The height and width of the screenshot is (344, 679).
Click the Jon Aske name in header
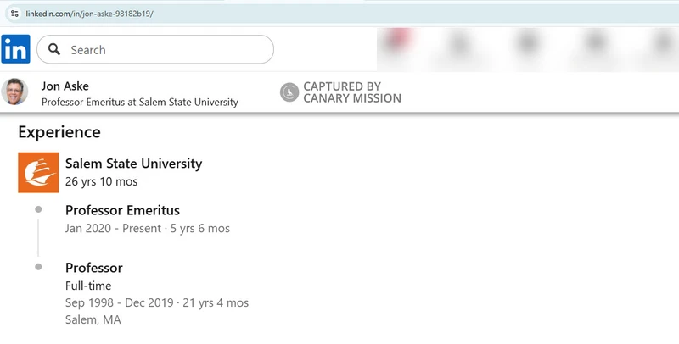pos(65,86)
